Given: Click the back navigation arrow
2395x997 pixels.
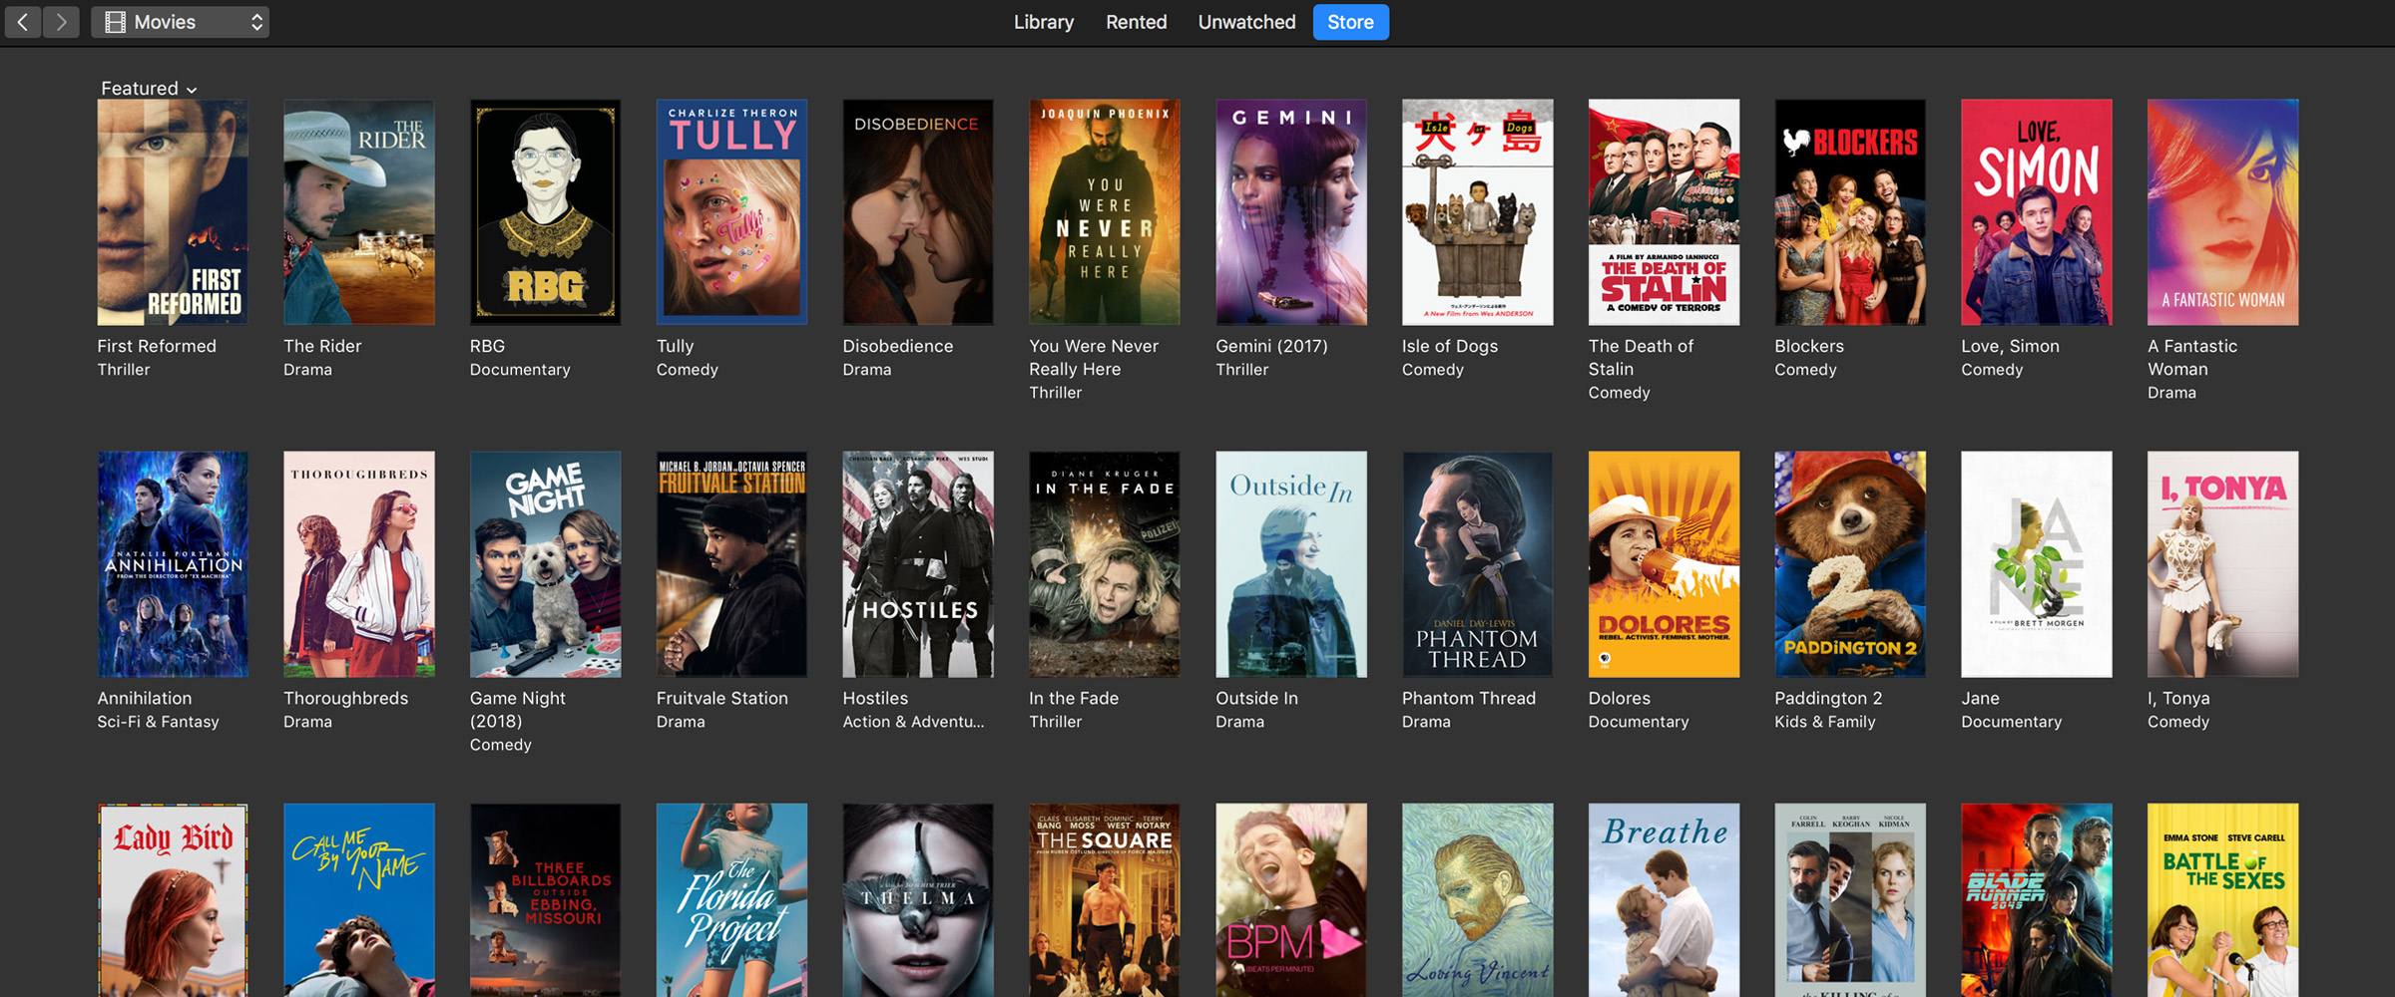Looking at the screenshot, I should [23, 22].
